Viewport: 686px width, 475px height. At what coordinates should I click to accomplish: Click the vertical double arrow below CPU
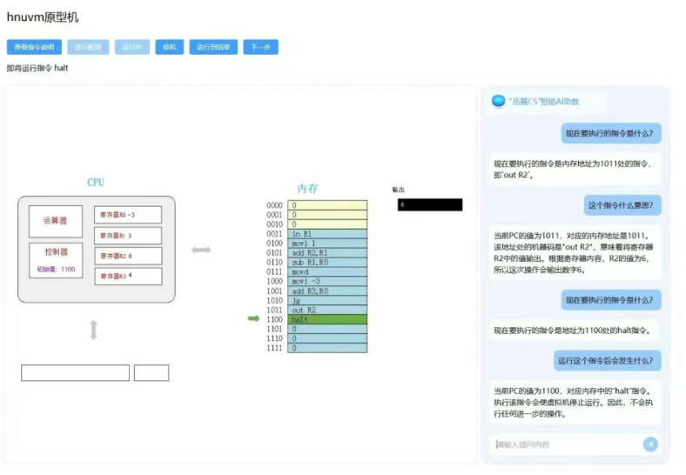(x=94, y=330)
